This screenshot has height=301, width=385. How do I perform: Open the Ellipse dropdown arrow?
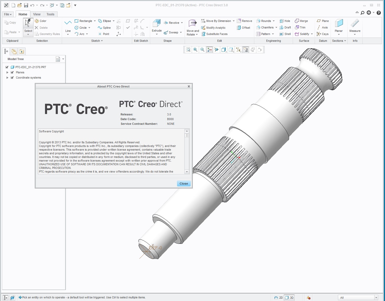click(x=114, y=21)
